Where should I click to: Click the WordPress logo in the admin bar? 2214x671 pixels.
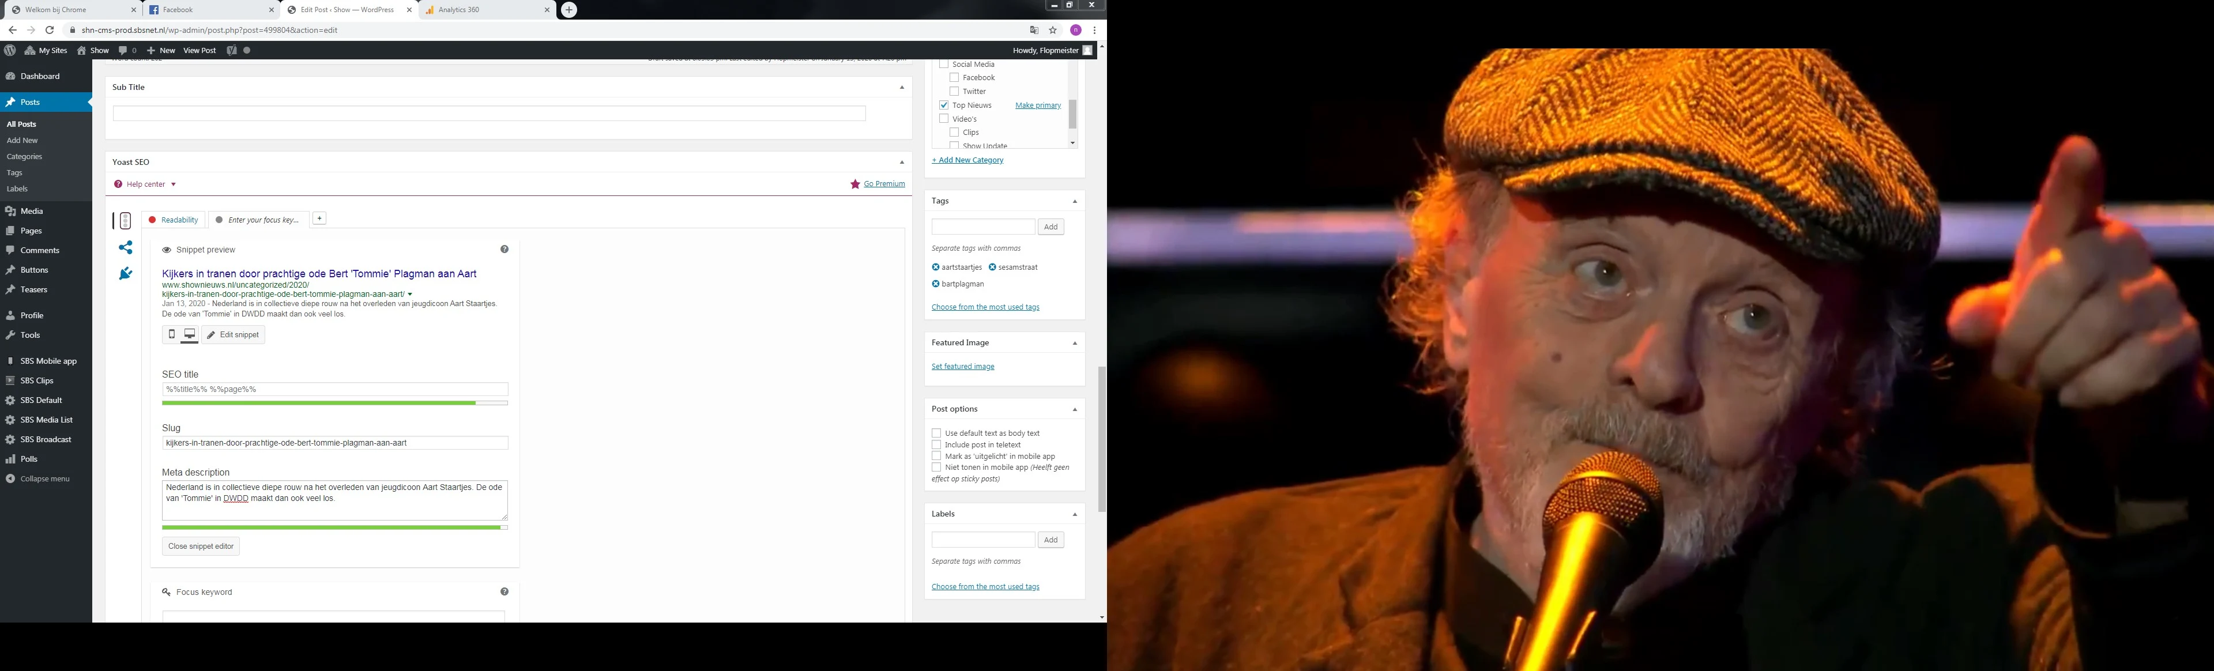click(x=9, y=50)
